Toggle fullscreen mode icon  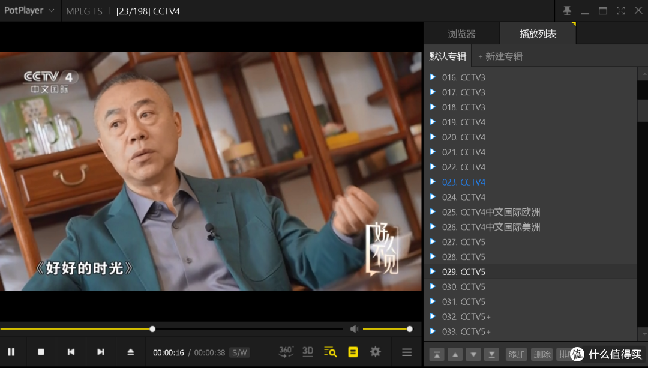621,11
